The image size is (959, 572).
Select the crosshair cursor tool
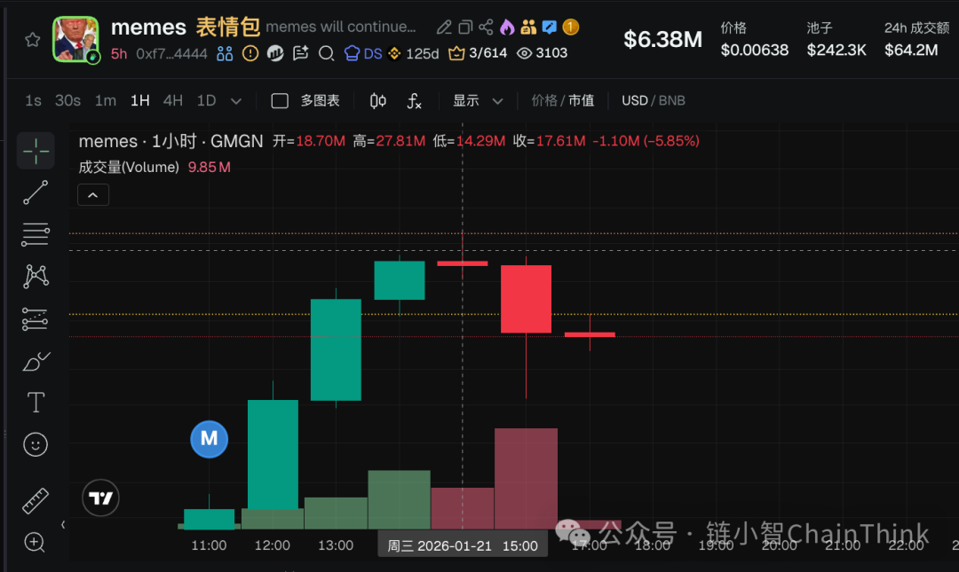coord(36,151)
